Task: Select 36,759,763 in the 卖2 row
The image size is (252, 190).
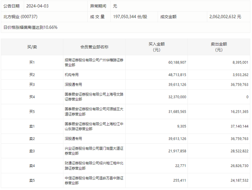Action: click(239, 139)
